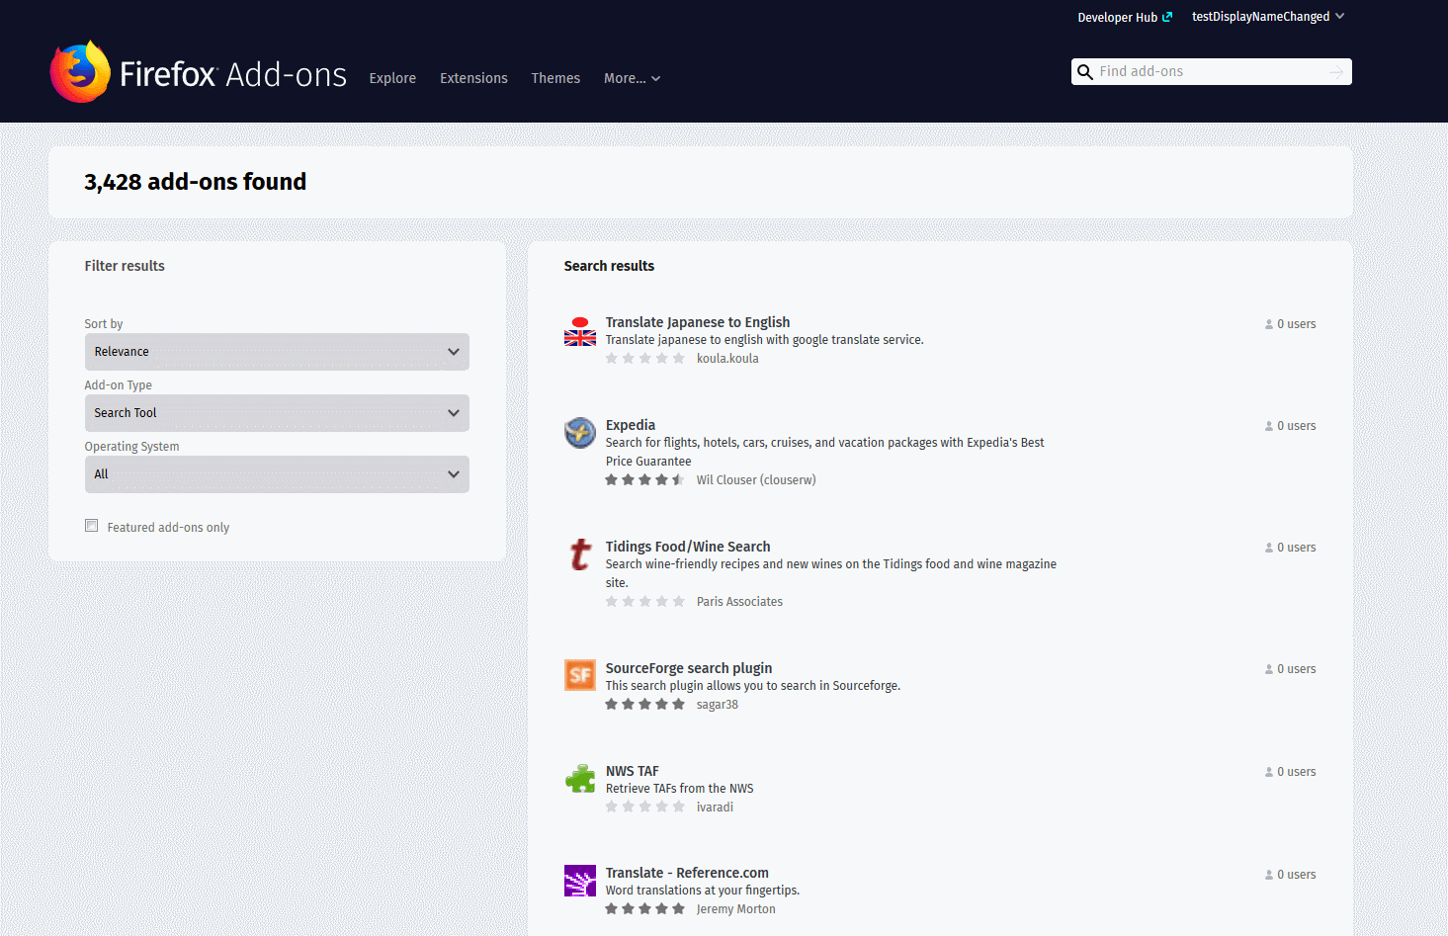Click author name koula.koula
This screenshot has width=1448, height=936.
727,359
